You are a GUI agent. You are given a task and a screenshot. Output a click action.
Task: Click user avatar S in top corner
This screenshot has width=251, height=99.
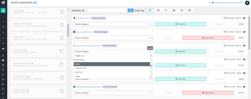pos(247,3)
